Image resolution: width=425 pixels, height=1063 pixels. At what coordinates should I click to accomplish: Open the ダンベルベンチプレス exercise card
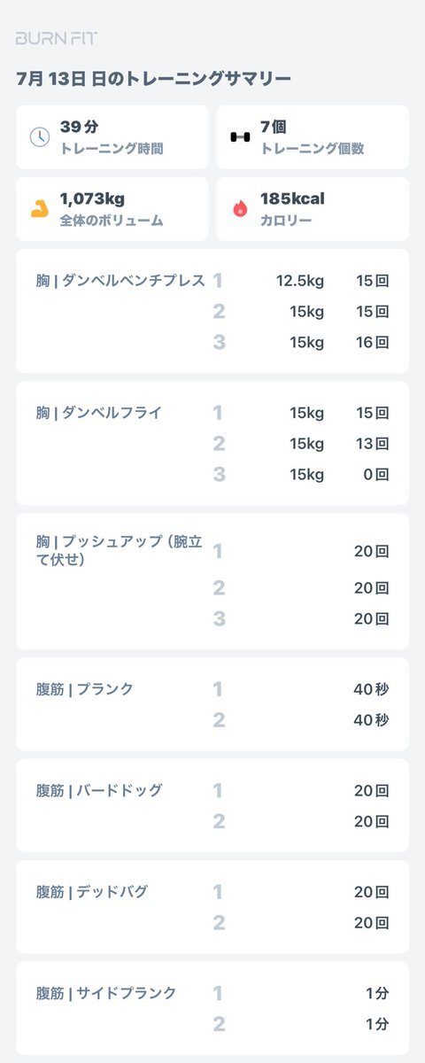pos(212,311)
